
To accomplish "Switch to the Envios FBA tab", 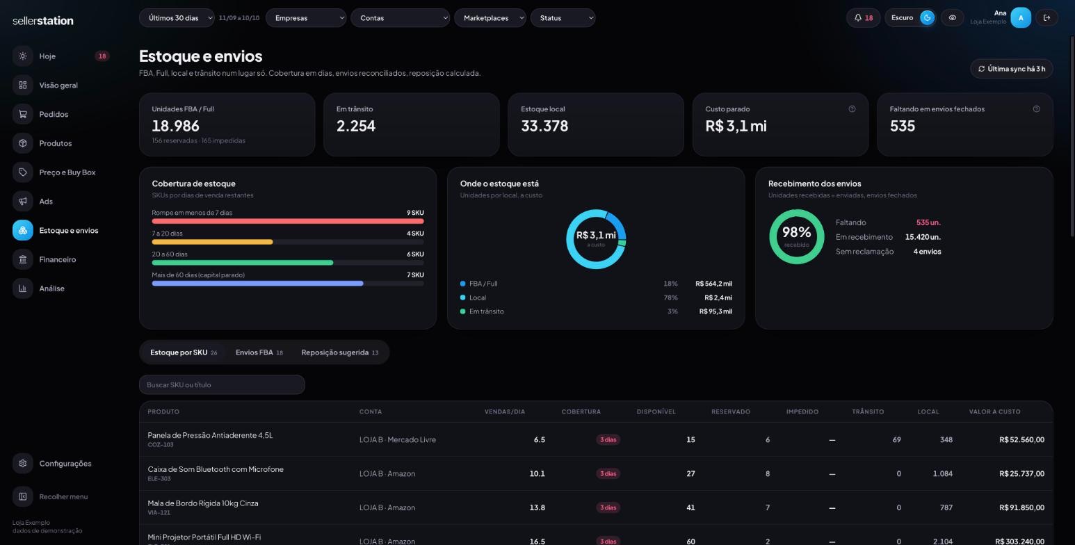I will (259, 352).
